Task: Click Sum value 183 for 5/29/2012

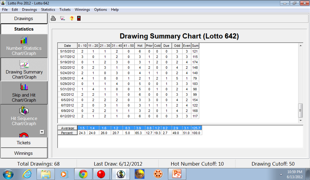Action: coord(195,84)
